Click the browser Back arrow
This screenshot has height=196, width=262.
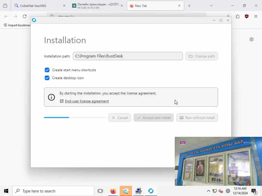(6, 16)
